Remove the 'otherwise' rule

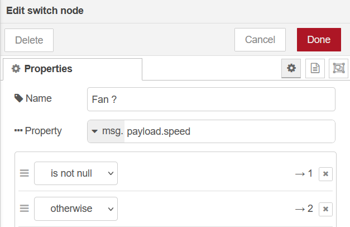click(326, 209)
